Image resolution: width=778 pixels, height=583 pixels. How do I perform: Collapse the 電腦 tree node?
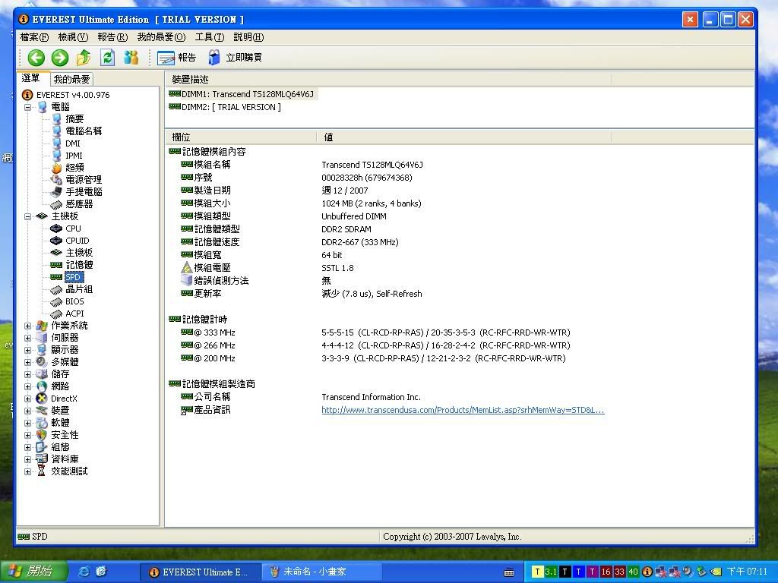(28, 107)
